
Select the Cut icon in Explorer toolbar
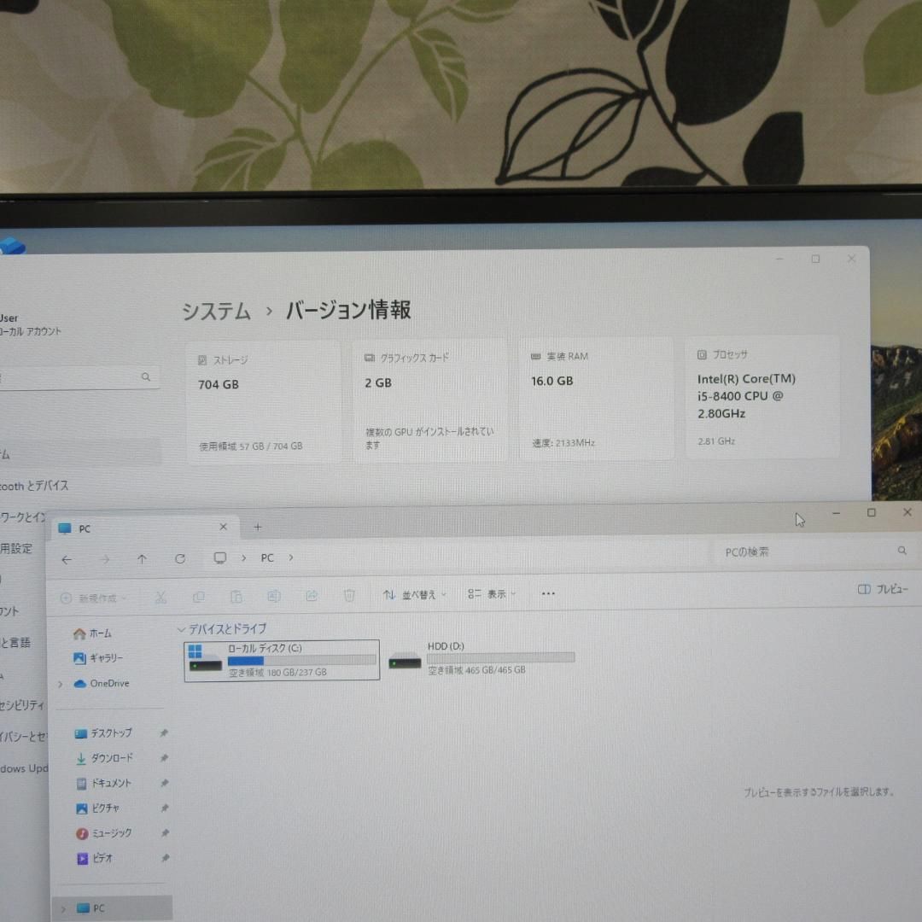point(160,597)
